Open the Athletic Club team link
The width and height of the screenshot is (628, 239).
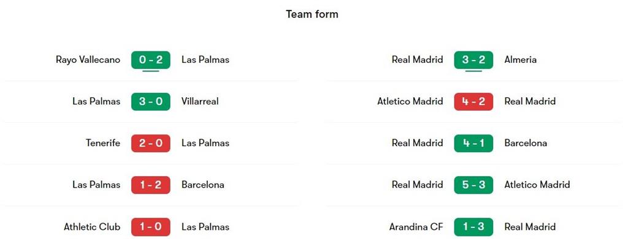[92, 227]
